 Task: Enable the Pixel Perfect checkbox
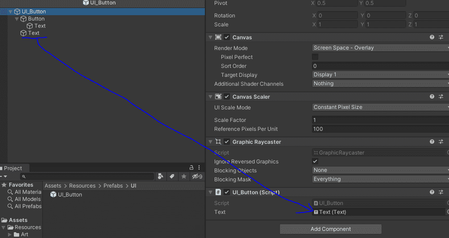[315, 57]
